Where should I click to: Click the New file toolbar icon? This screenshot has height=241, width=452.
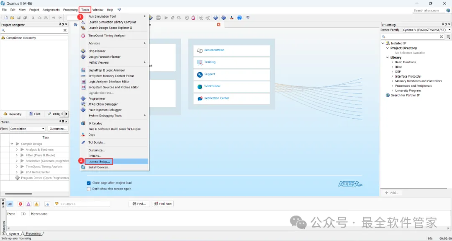point(6,18)
